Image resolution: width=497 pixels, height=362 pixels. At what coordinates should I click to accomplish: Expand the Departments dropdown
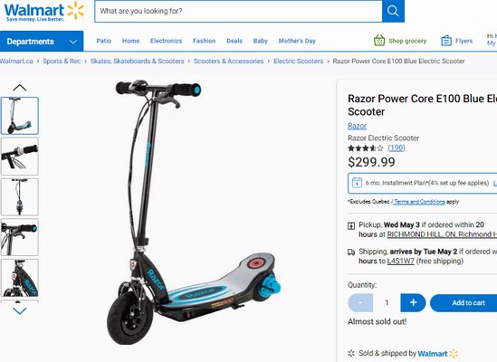point(42,42)
